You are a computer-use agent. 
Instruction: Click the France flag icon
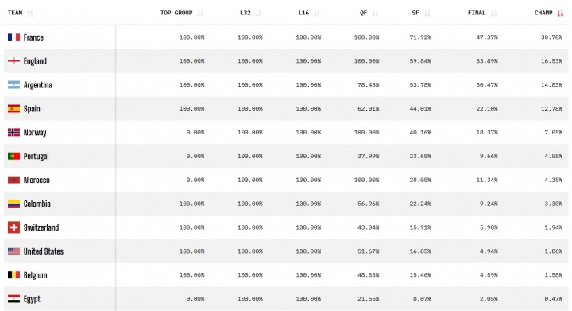pyautogui.click(x=14, y=37)
